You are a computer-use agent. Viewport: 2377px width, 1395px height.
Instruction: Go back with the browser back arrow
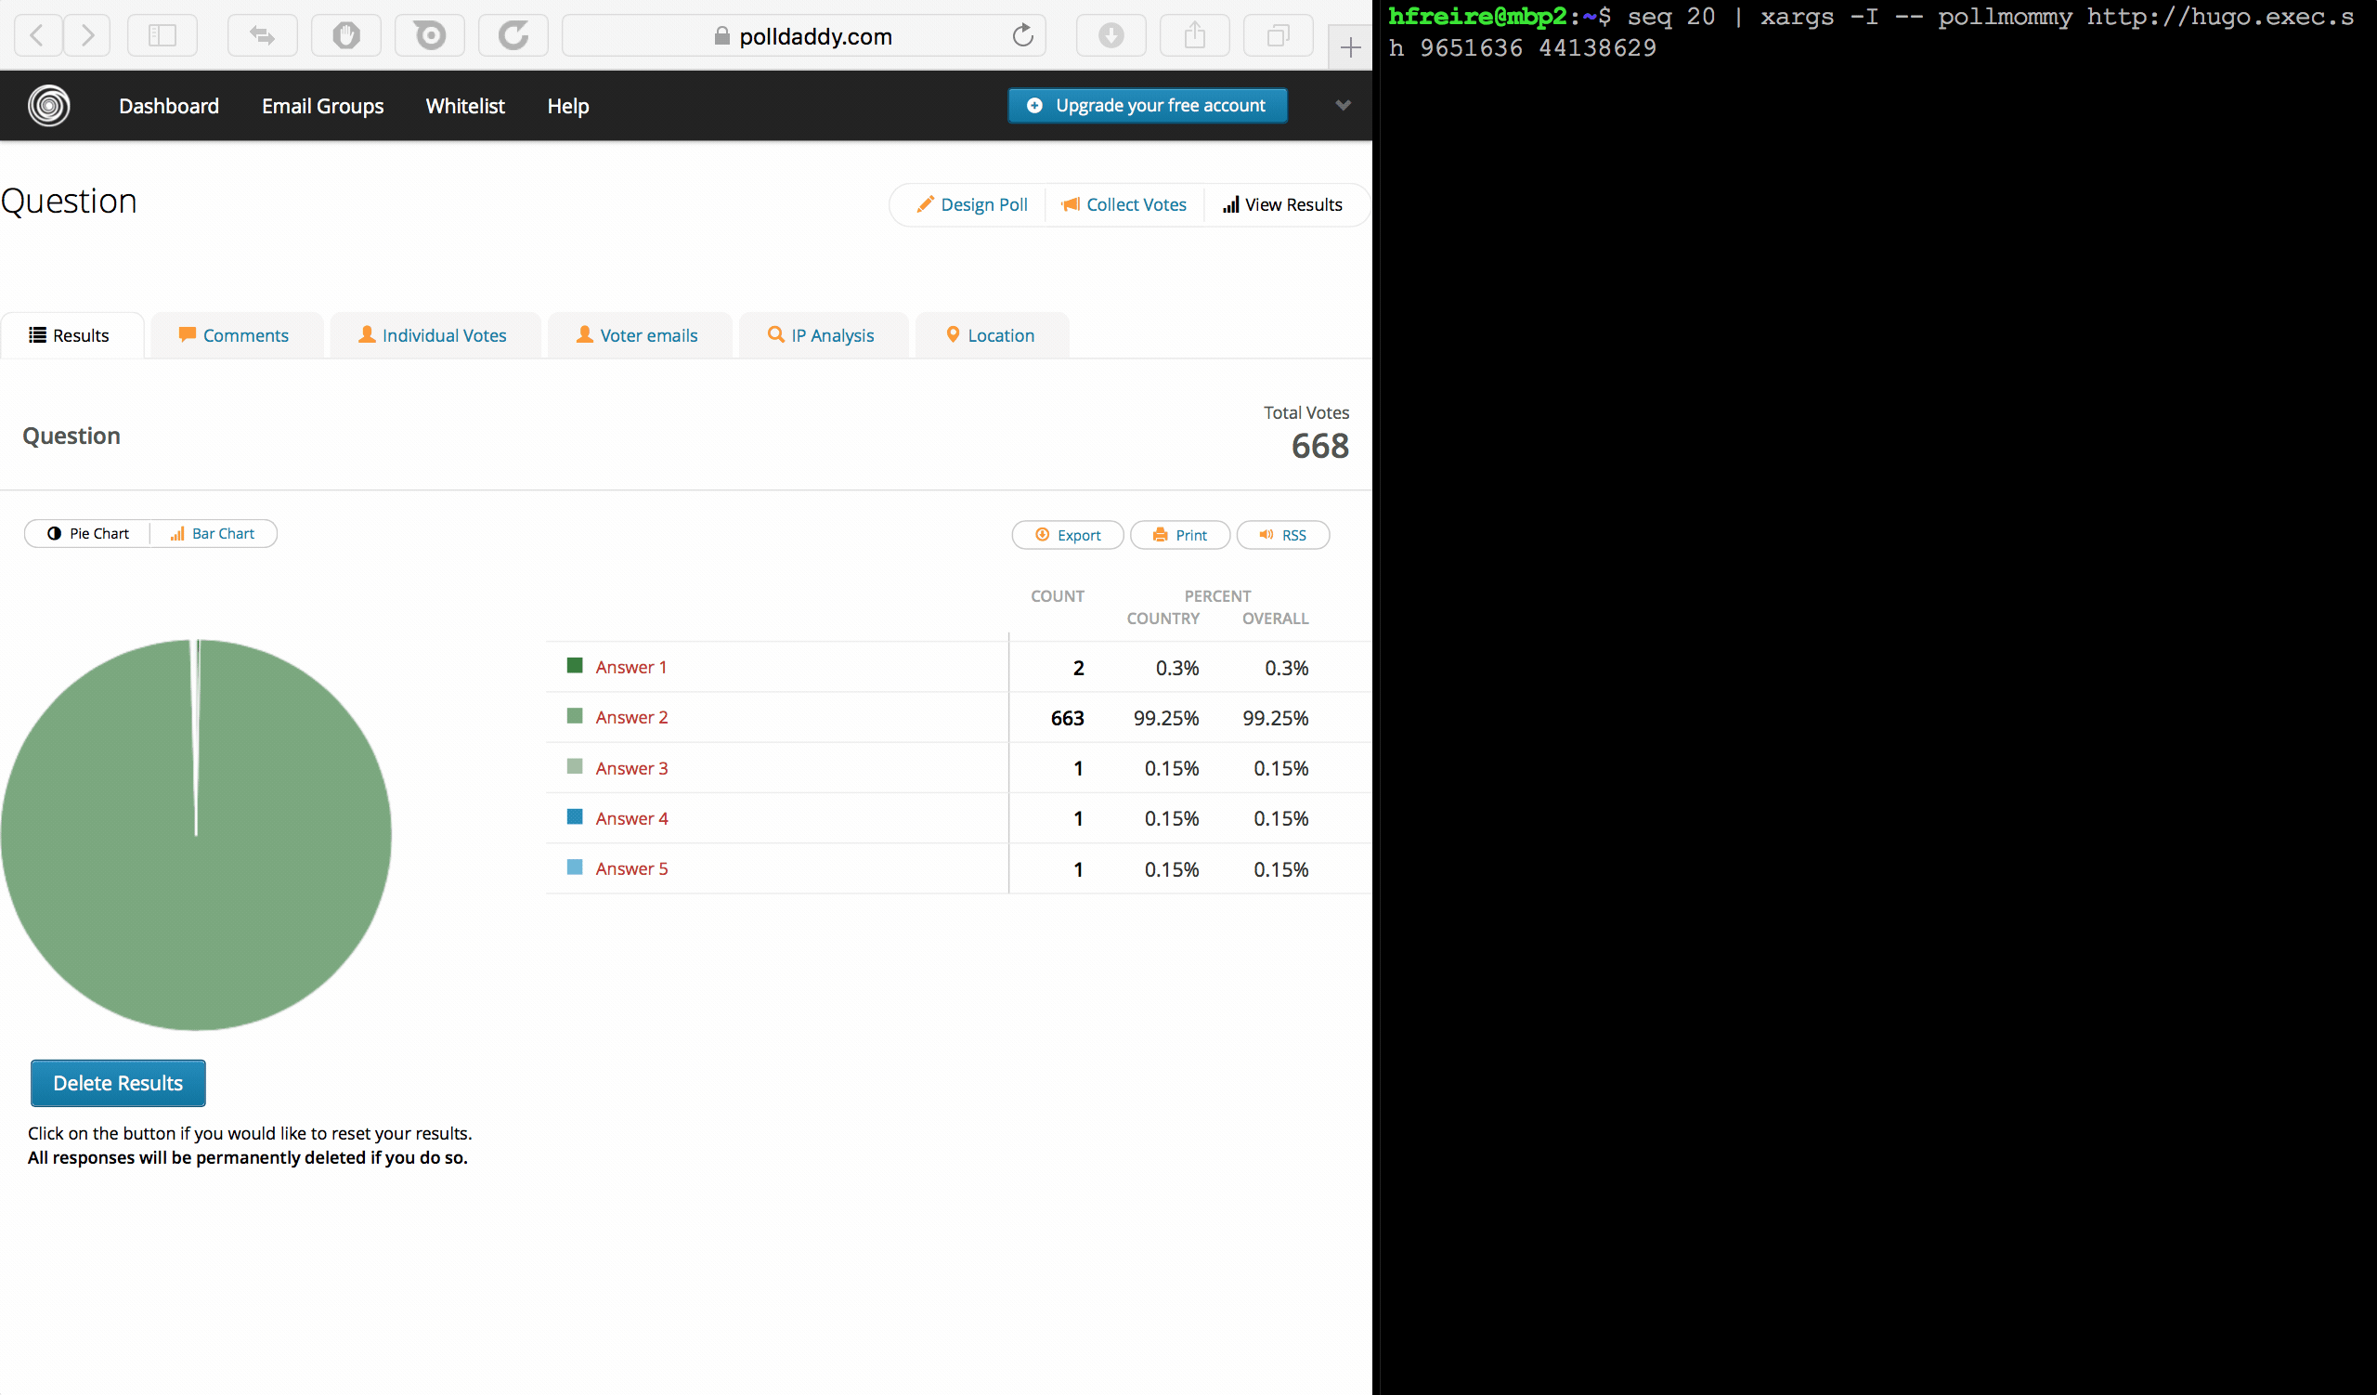[38, 36]
